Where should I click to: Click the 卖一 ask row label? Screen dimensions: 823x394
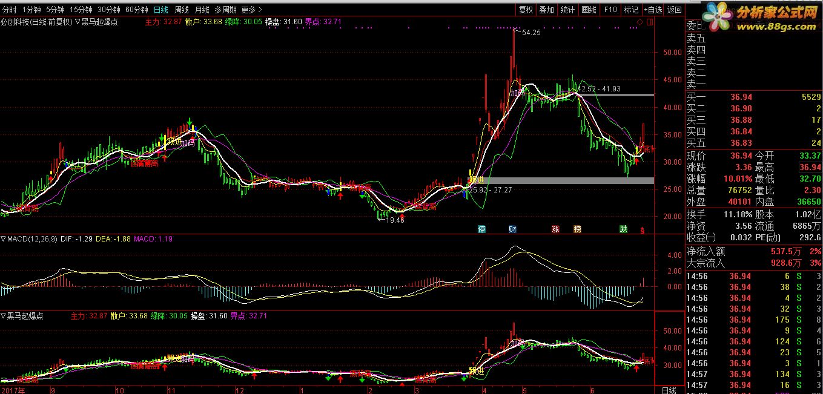click(x=696, y=84)
